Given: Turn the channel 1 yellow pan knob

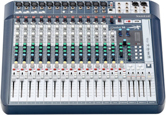Looking at the screenshot, I should (16, 64).
